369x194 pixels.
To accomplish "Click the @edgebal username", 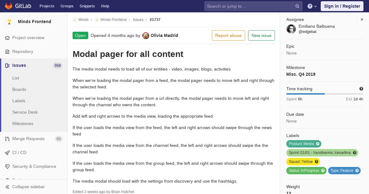I will coord(307,32).
